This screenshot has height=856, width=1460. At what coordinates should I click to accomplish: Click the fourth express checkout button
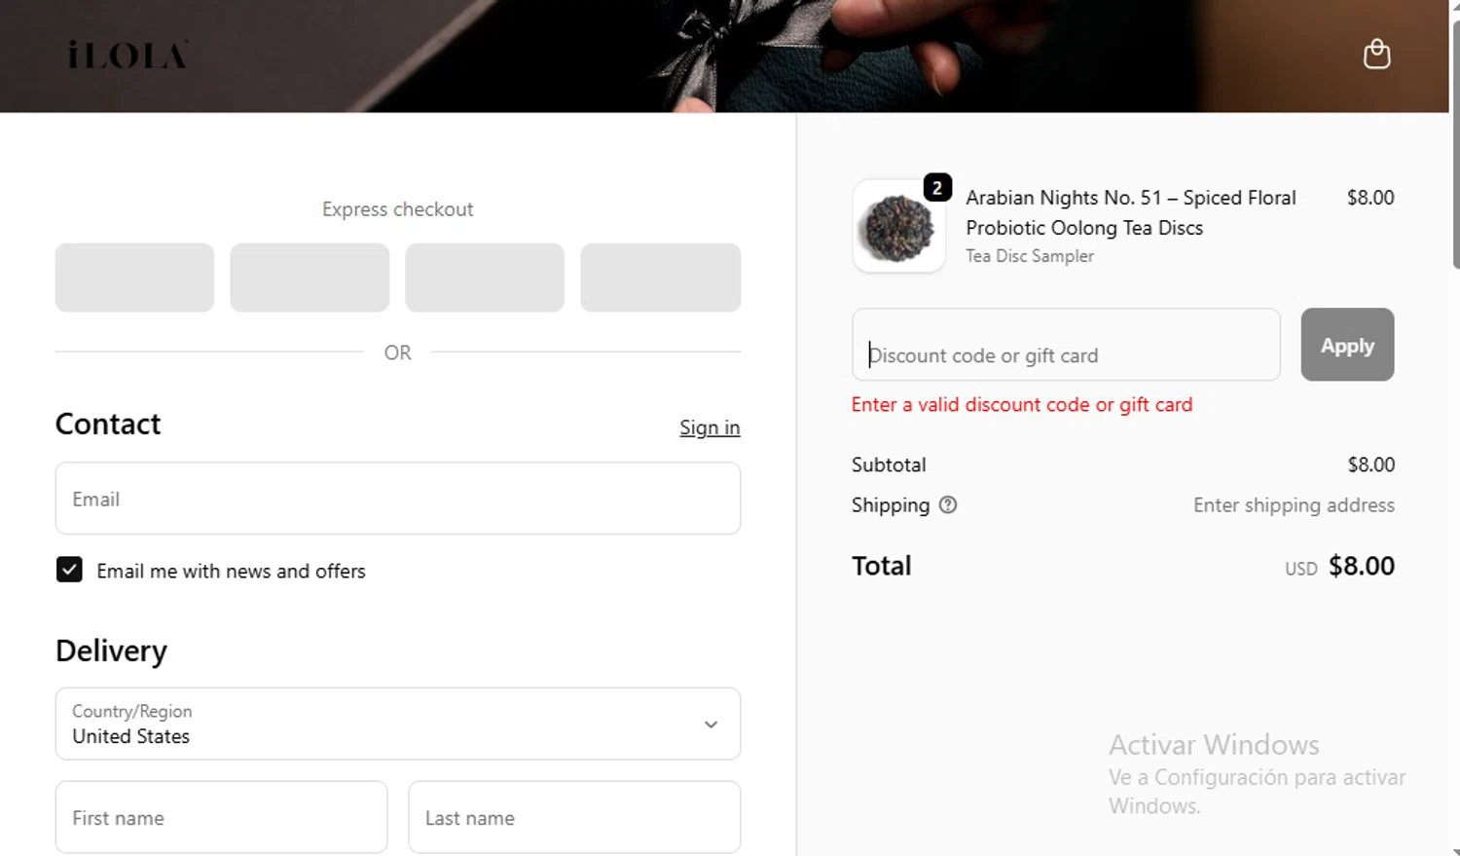pos(660,278)
